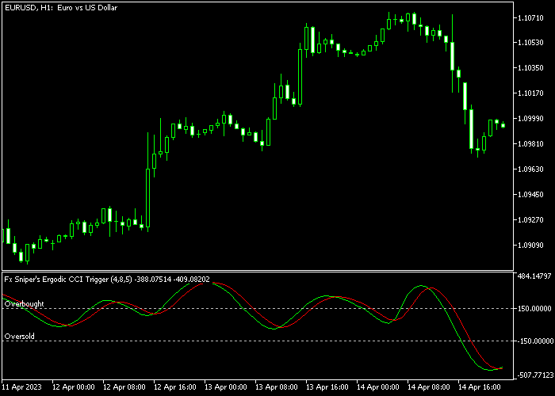Image resolution: width=555 pixels, height=396 pixels.
Task: Click indicator scale value 484.14797
Action: (534, 276)
